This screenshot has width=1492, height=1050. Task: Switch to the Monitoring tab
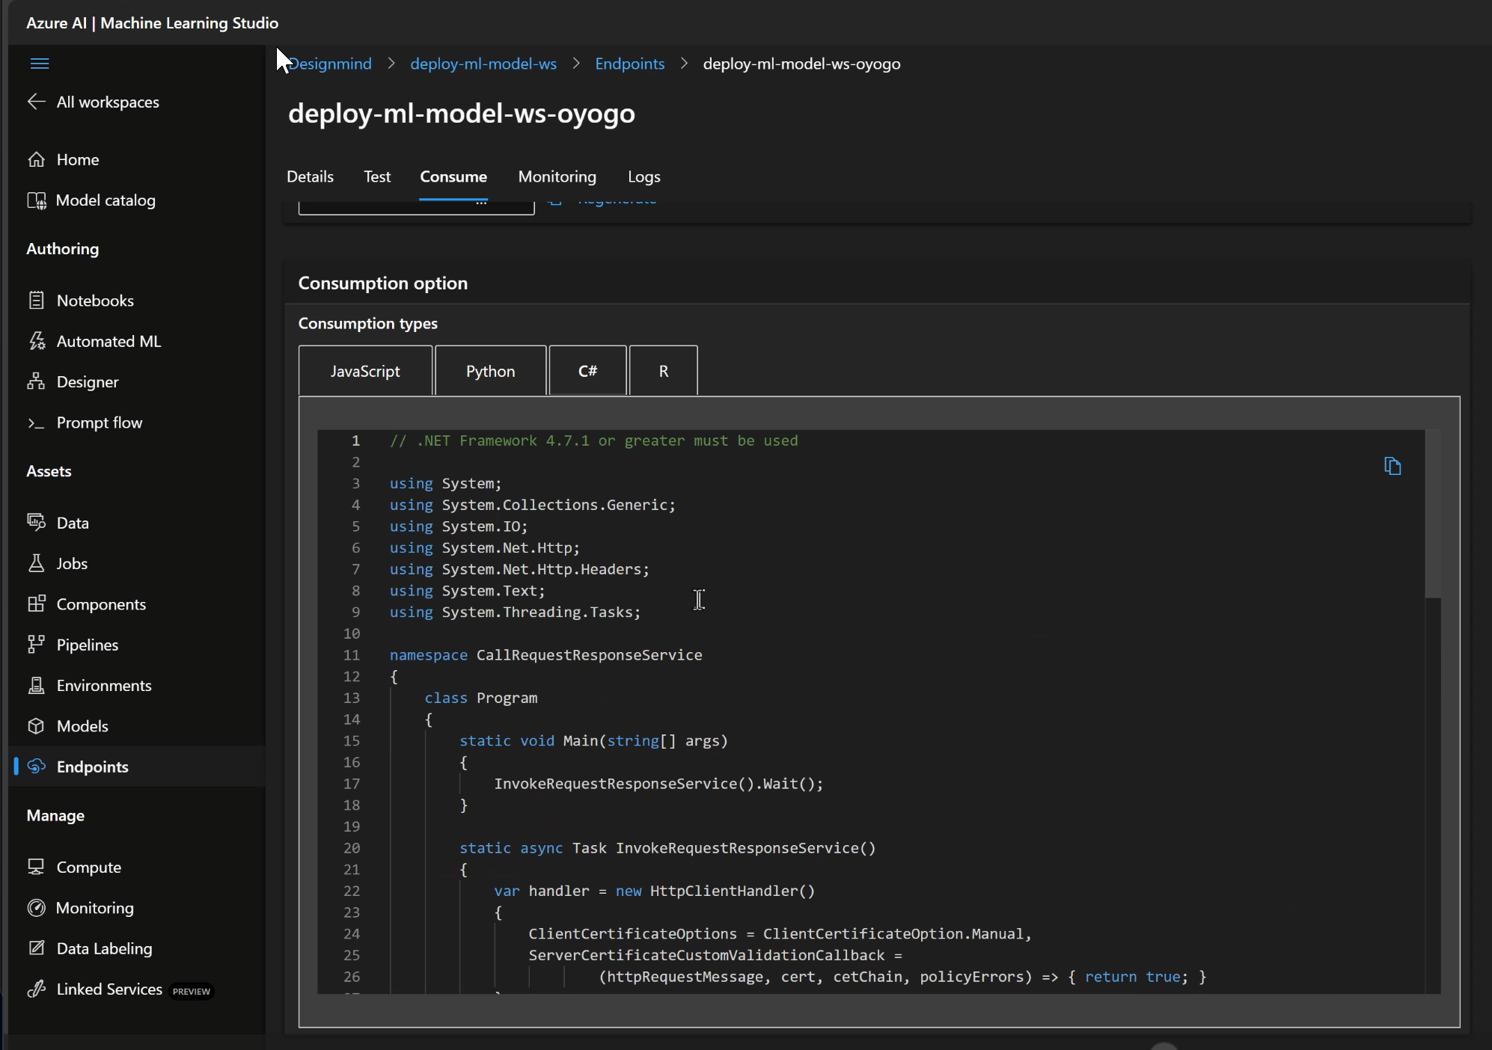(557, 177)
